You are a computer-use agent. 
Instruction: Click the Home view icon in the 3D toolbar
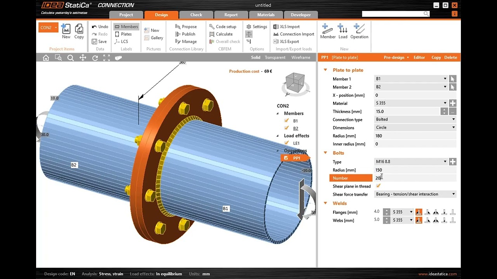tap(46, 58)
